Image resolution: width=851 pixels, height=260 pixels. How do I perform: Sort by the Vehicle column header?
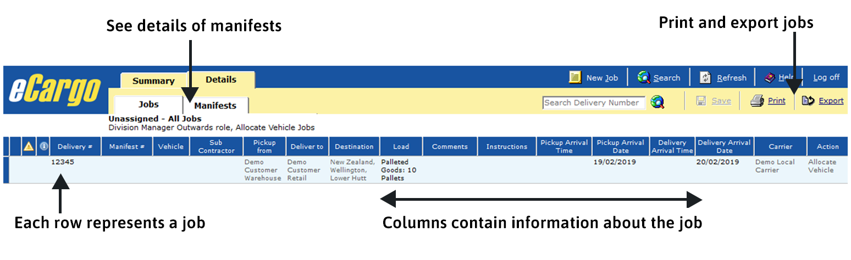pos(171,146)
